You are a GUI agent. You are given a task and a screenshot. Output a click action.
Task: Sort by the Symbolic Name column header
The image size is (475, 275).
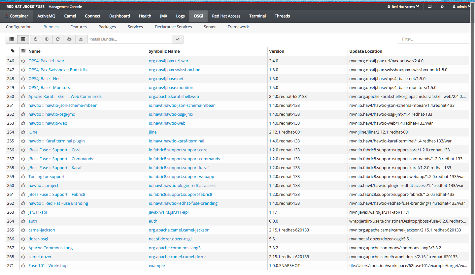click(x=164, y=51)
